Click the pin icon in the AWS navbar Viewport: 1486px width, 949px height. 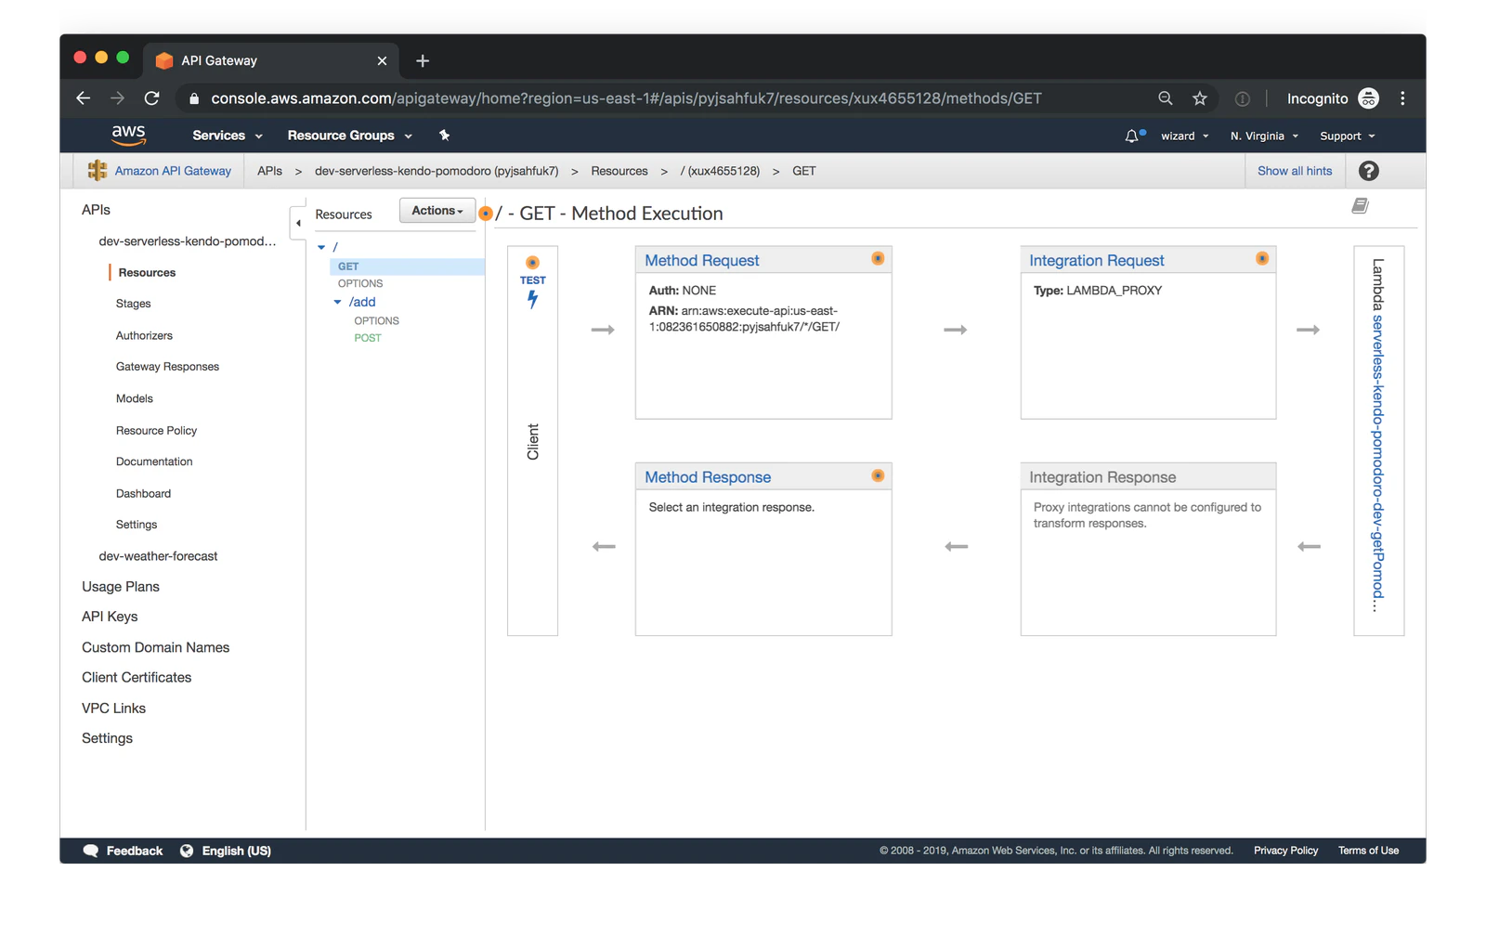[x=444, y=135]
